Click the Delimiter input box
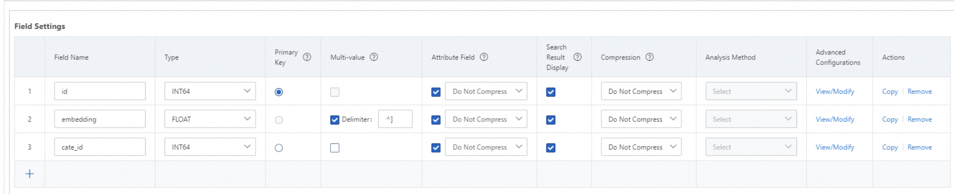This screenshot has width=954, height=194. pos(395,119)
